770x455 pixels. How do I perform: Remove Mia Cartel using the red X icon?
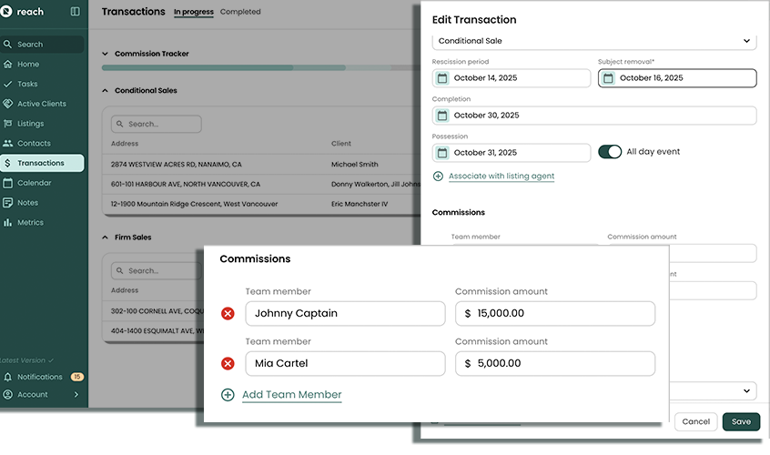click(228, 364)
